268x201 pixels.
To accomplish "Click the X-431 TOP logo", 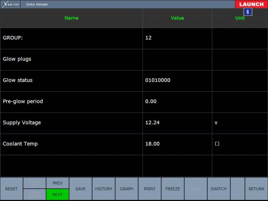I will (10, 4).
